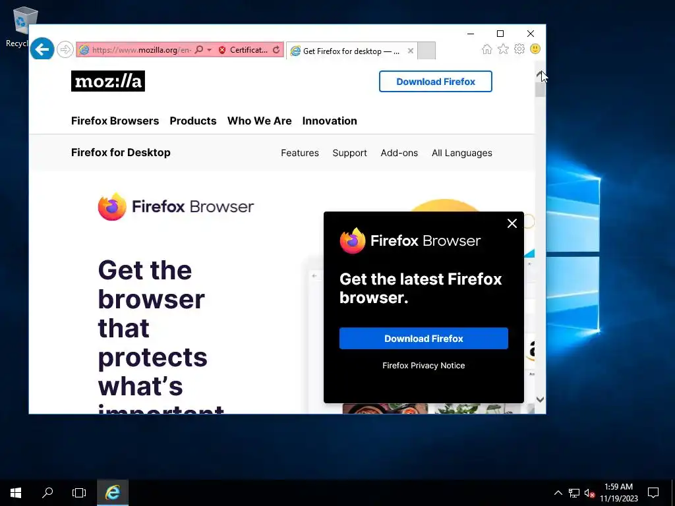The width and height of the screenshot is (675, 506).
Task: Open the Products menu
Action: click(193, 121)
